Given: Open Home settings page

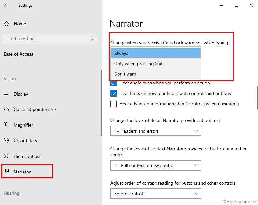Looking at the screenshot, I should (20, 24).
